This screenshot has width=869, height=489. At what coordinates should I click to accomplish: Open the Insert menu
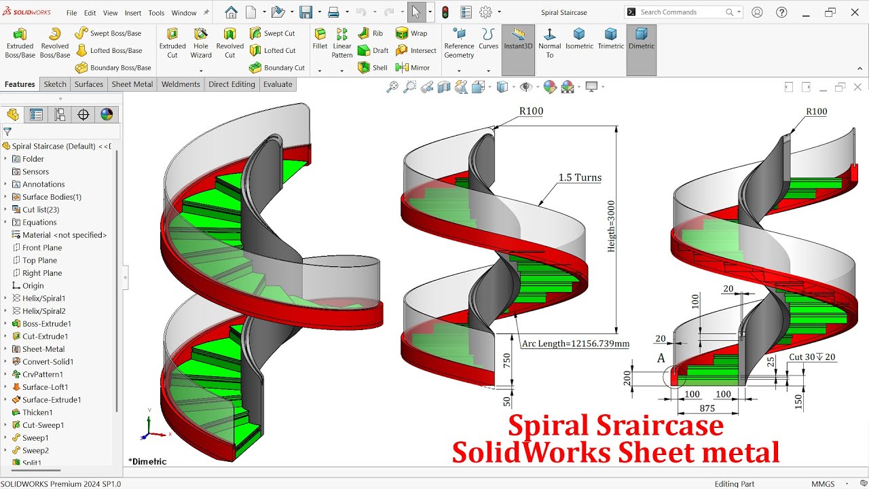click(133, 13)
